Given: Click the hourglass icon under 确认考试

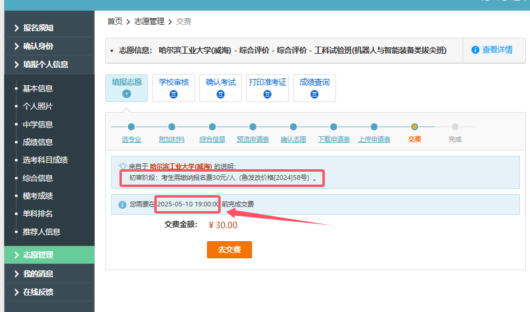Looking at the screenshot, I should [x=220, y=94].
